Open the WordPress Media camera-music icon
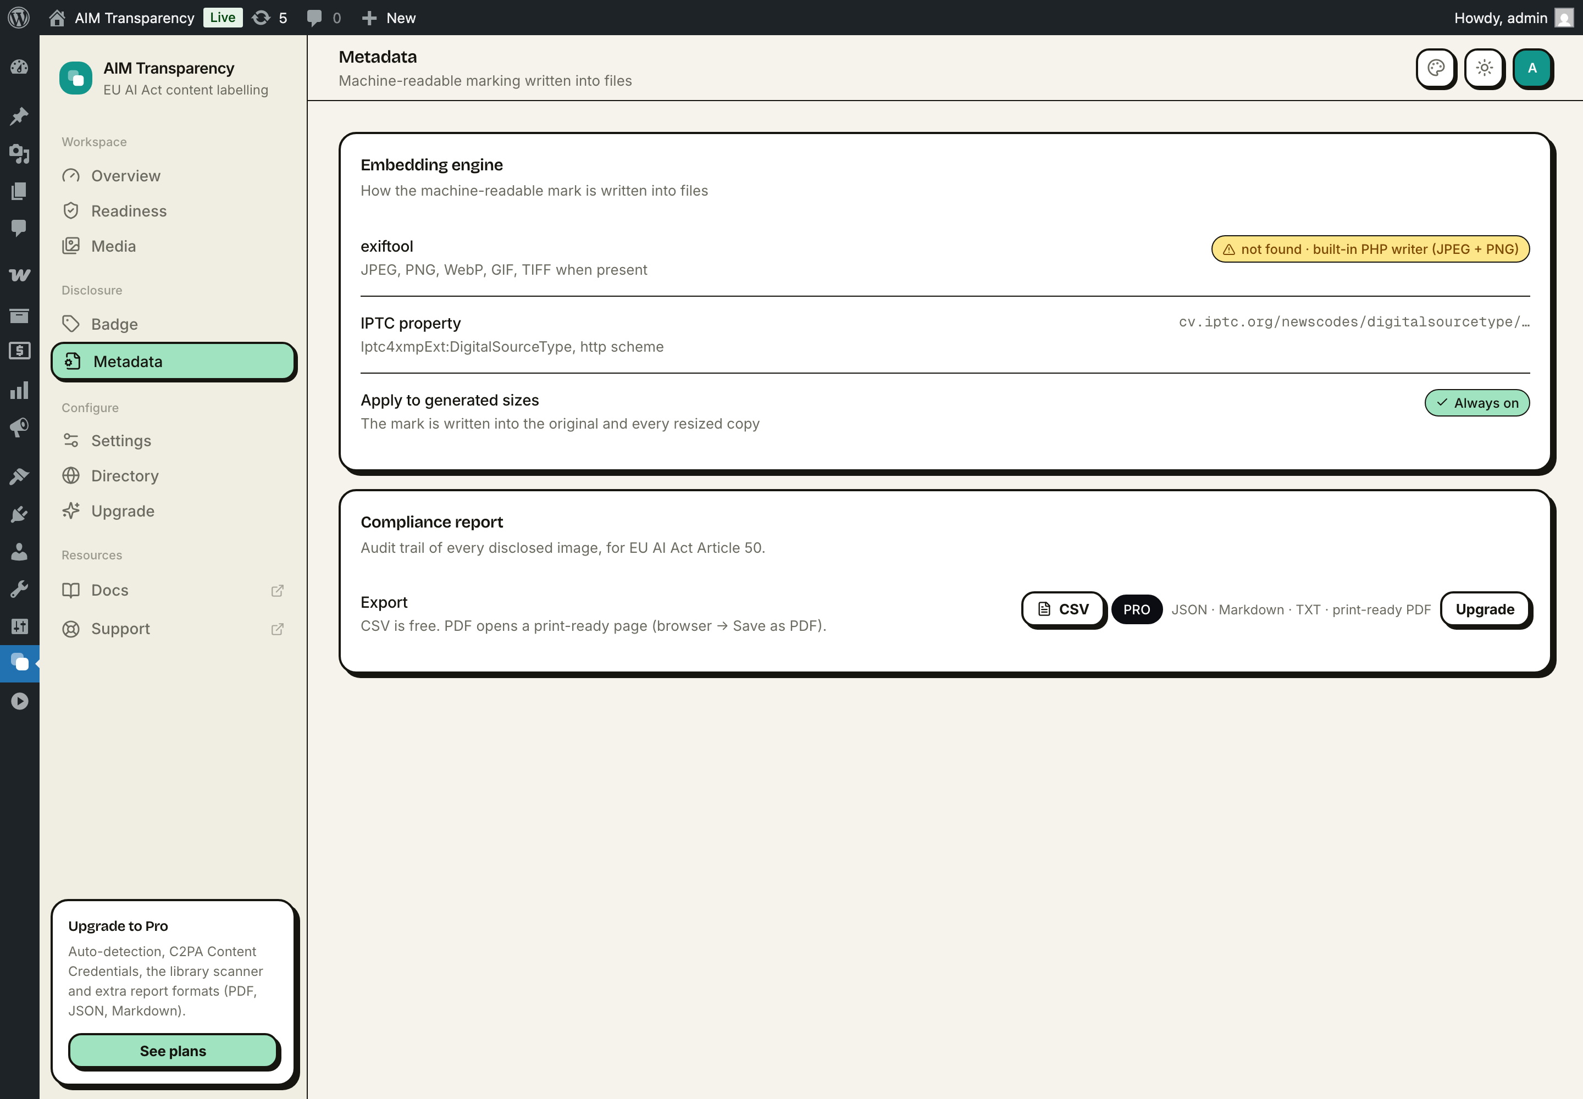The width and height of the screenshot is (1583, 1099). (19, 153)
